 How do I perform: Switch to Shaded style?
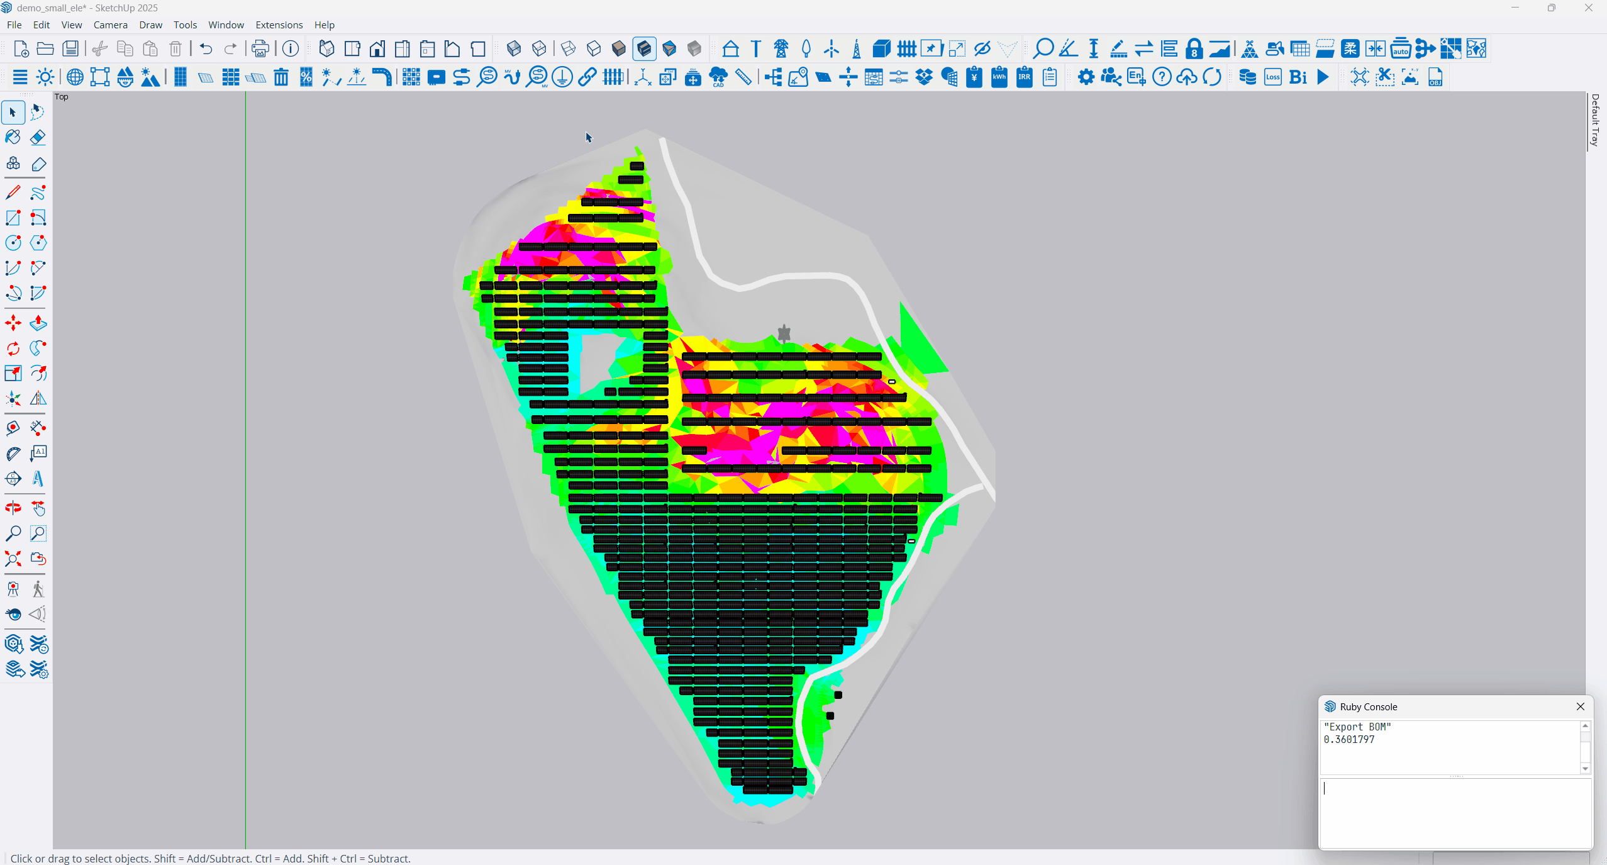pos(618,48)
